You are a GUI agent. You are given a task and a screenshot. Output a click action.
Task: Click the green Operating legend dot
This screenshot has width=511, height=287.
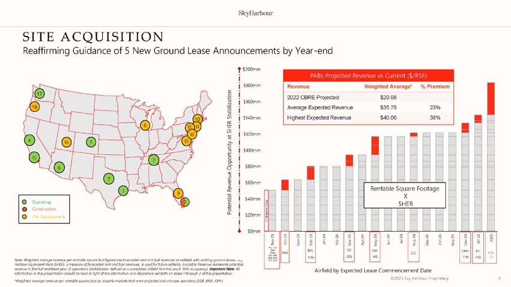(24, 202)
